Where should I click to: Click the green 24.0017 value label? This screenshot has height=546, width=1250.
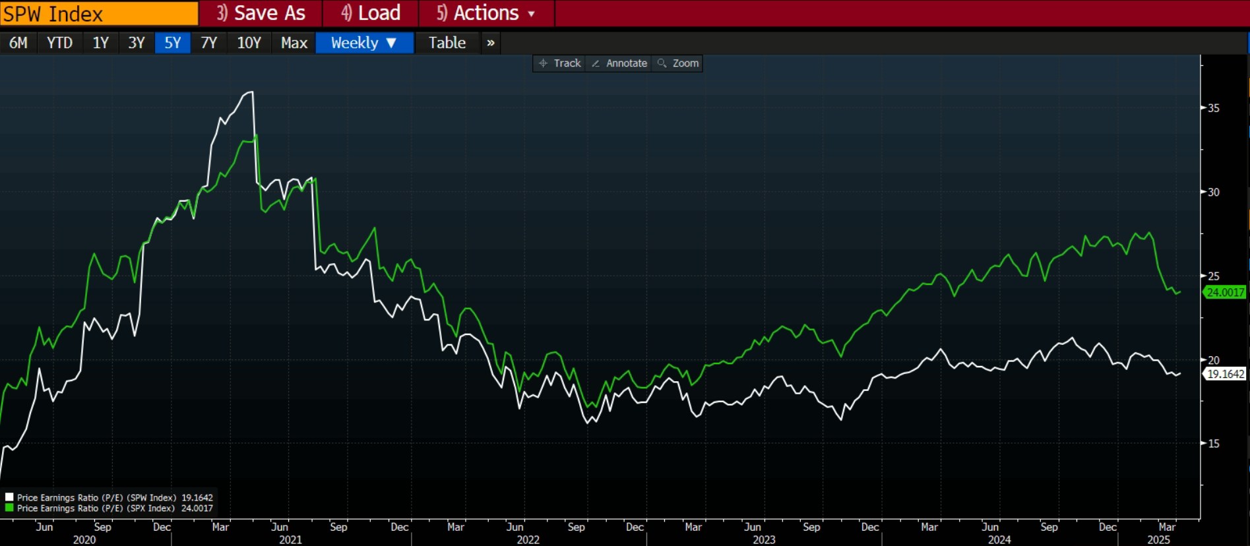[1225, 292]
